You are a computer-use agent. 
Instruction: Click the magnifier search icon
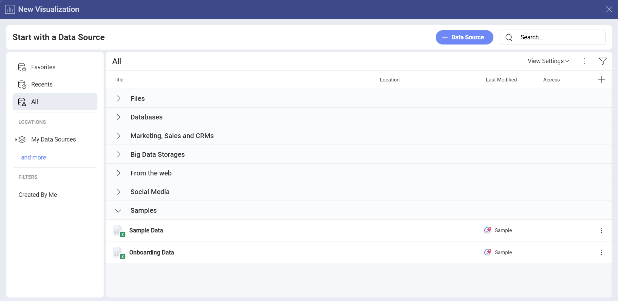coord(509,37)
